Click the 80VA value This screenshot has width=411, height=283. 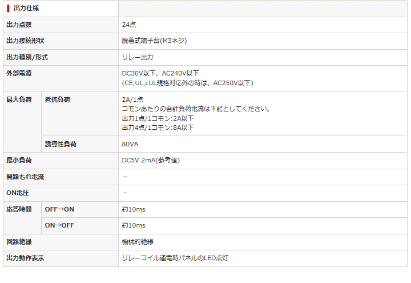[130, 144]
